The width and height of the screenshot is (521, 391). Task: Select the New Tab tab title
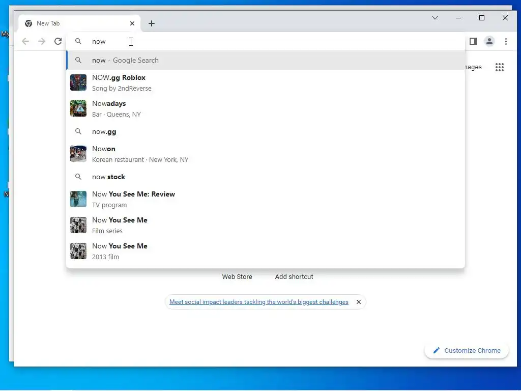(48, 23)
